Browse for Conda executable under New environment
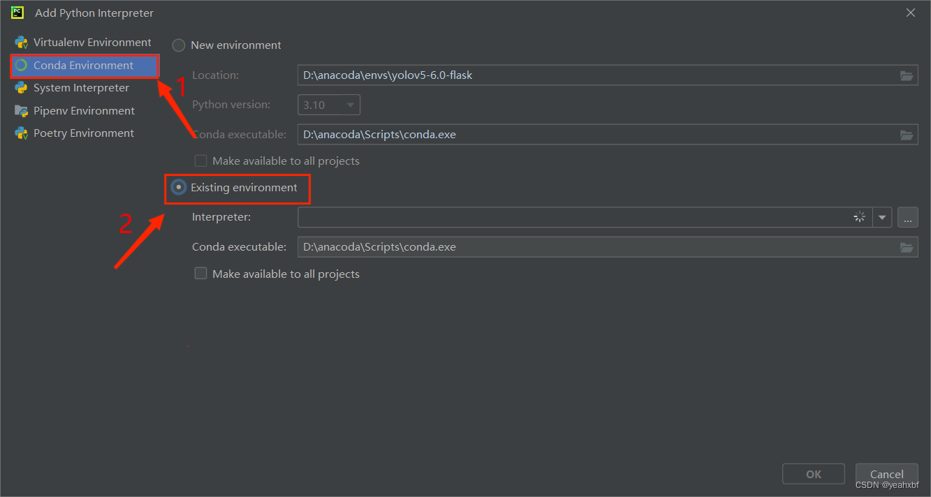931x497 pixels. [x=907, y=135]
